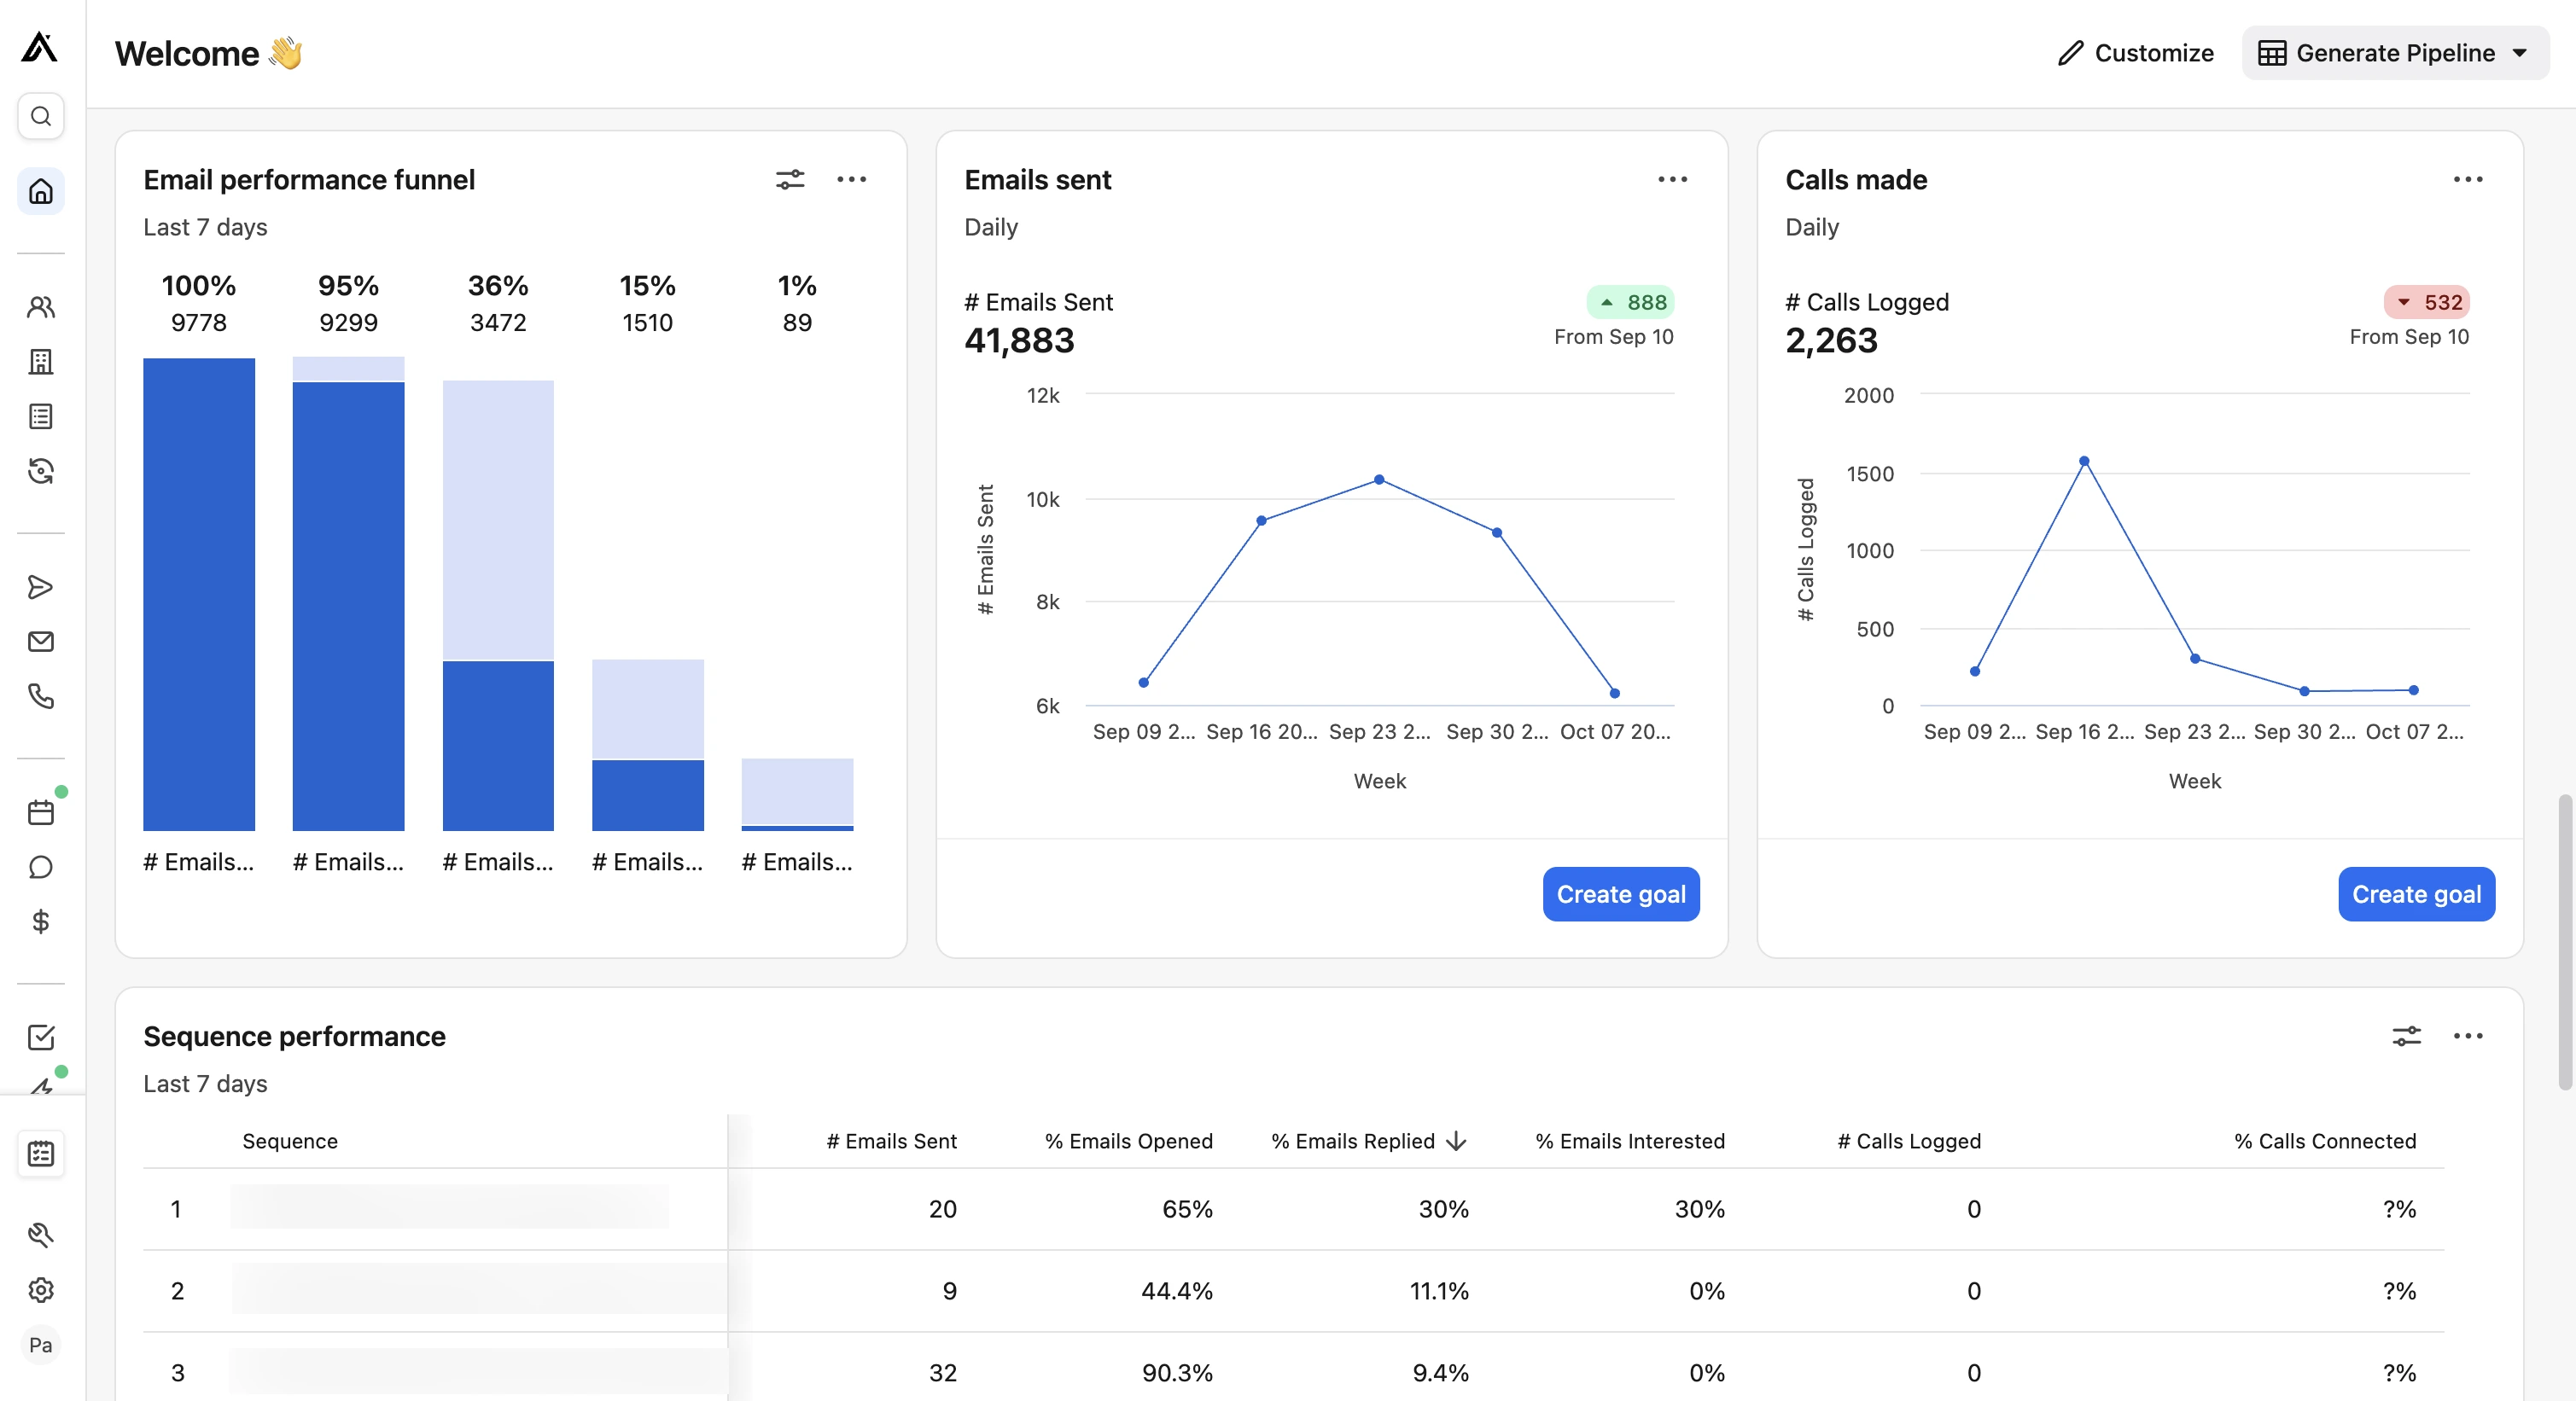Click the page vertical scrollbar

(x=2564, y=941)
